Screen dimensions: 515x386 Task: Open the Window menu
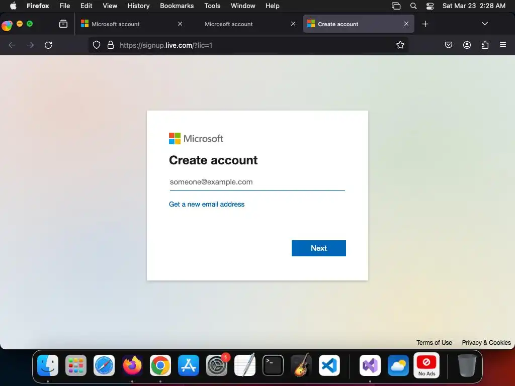(243, 6)
